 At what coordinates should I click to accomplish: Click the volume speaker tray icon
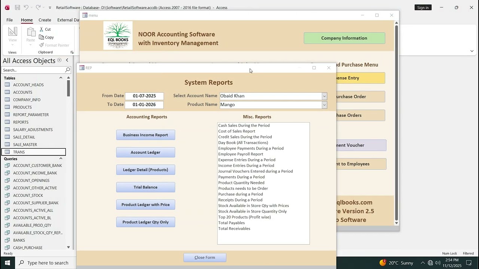coord(437,263)
